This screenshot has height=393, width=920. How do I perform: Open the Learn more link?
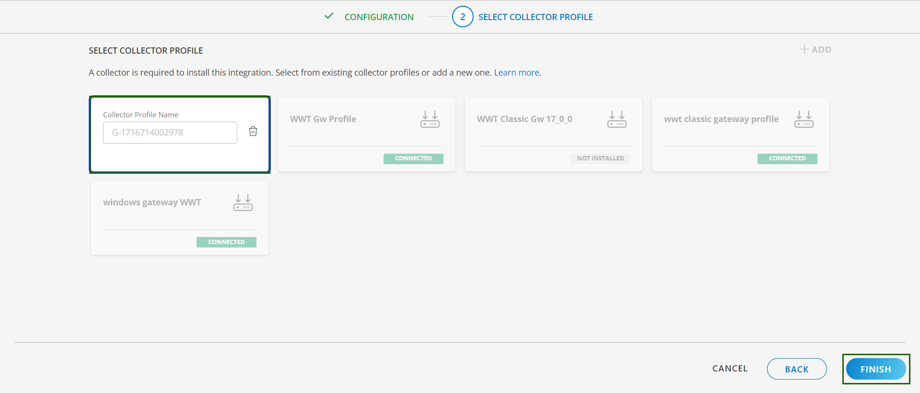point(516,73)
